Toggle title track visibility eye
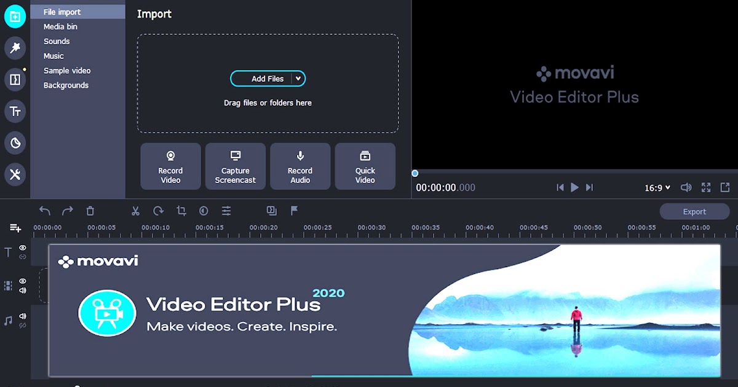This screenshot has width=738, height=387. click(x=23, y=248)
